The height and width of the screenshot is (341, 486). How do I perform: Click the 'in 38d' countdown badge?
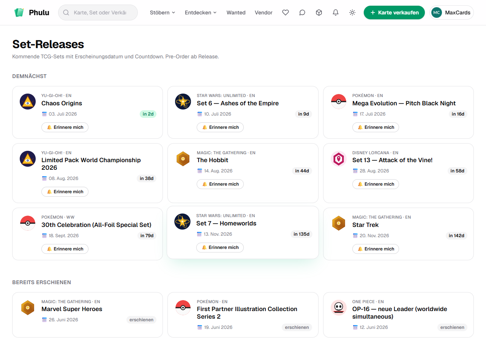click(x=147, y=178)
